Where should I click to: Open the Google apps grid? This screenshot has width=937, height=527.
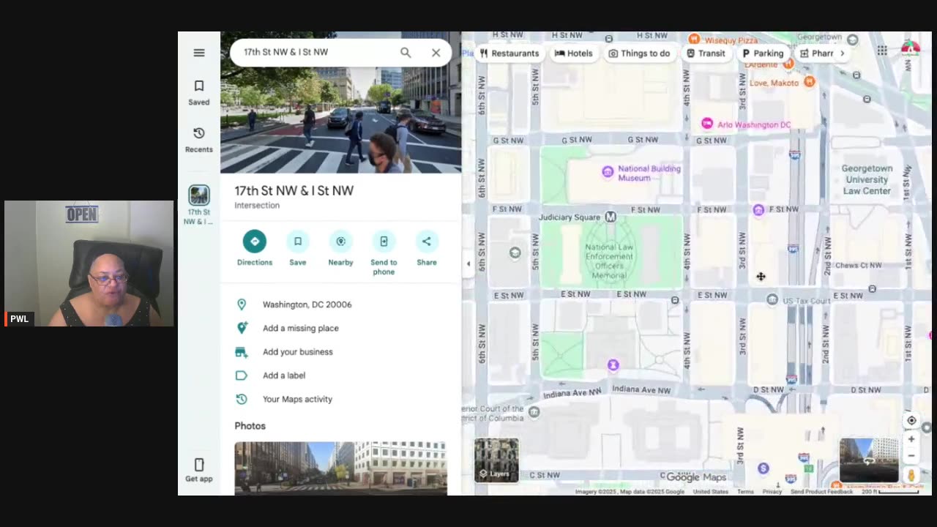[882, 51]
